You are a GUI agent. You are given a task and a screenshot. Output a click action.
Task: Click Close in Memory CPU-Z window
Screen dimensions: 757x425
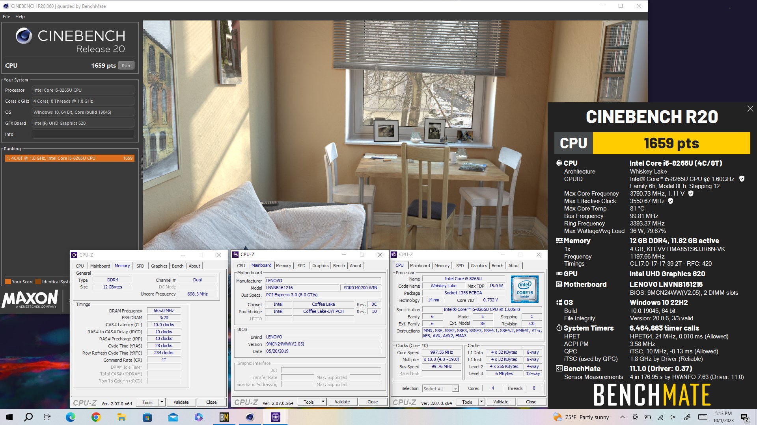(x=211, y=402)
